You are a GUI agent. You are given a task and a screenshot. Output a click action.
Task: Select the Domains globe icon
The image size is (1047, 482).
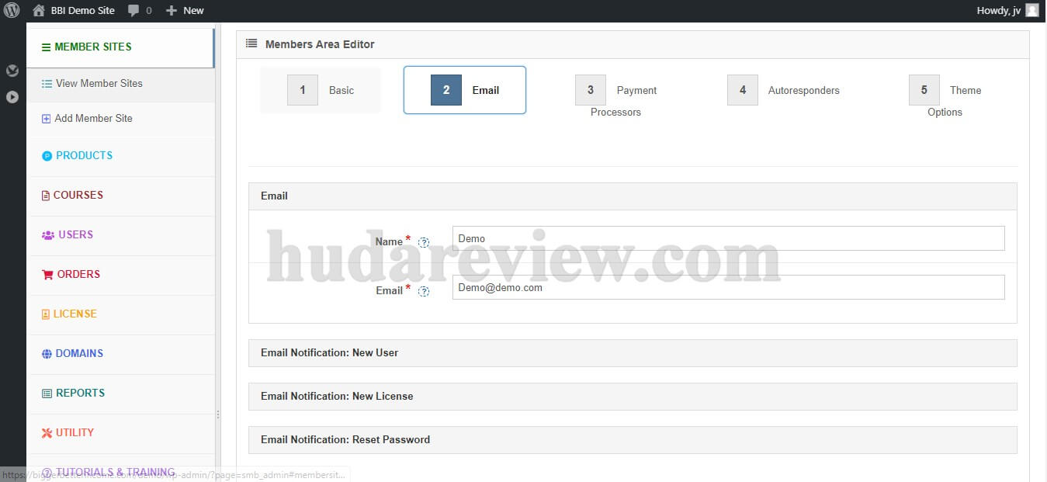47,353
